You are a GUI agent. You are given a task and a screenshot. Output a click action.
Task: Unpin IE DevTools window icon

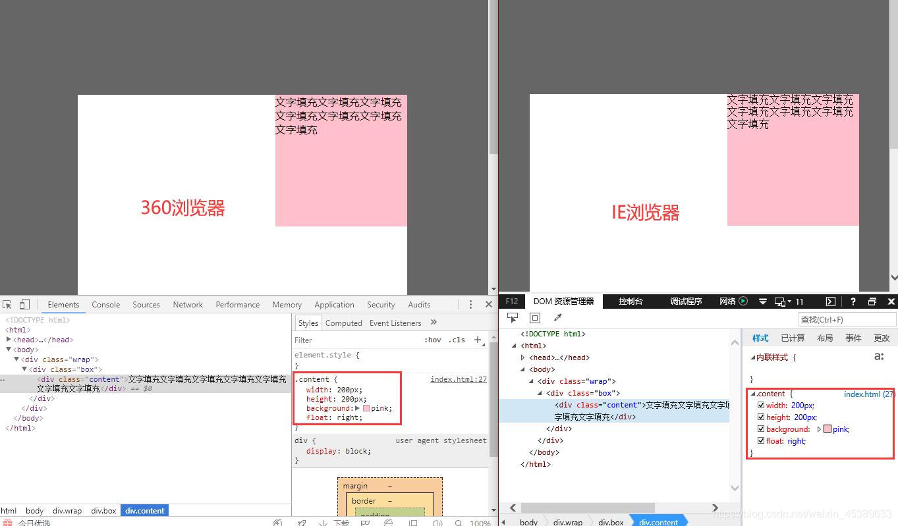click(872, 302)
